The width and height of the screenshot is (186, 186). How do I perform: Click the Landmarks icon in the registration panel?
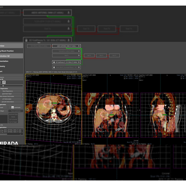[x=13, y=107]
